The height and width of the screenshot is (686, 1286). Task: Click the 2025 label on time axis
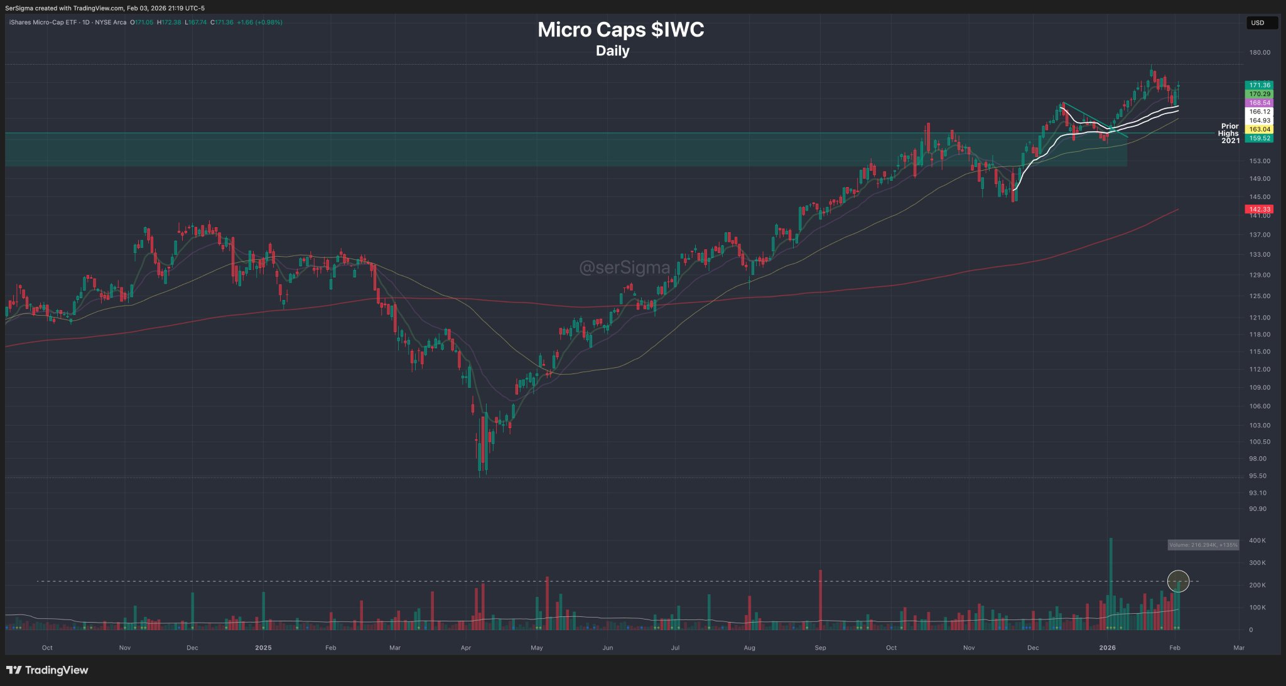point(263,648)
